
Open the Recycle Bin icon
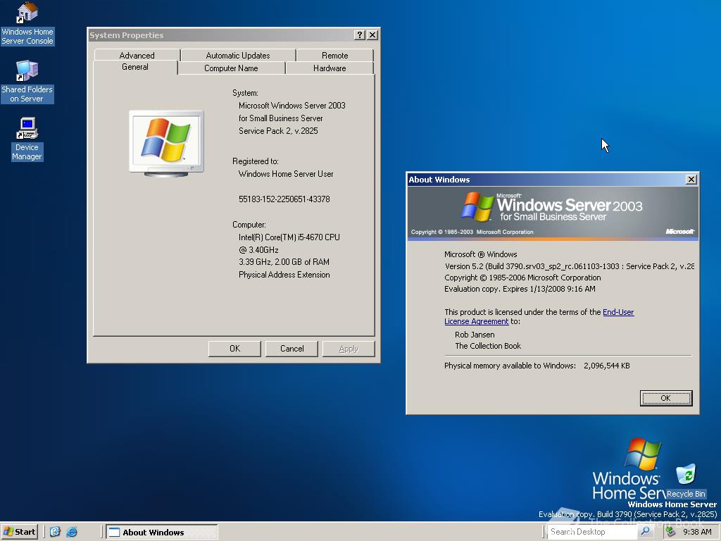click(686, 481)
